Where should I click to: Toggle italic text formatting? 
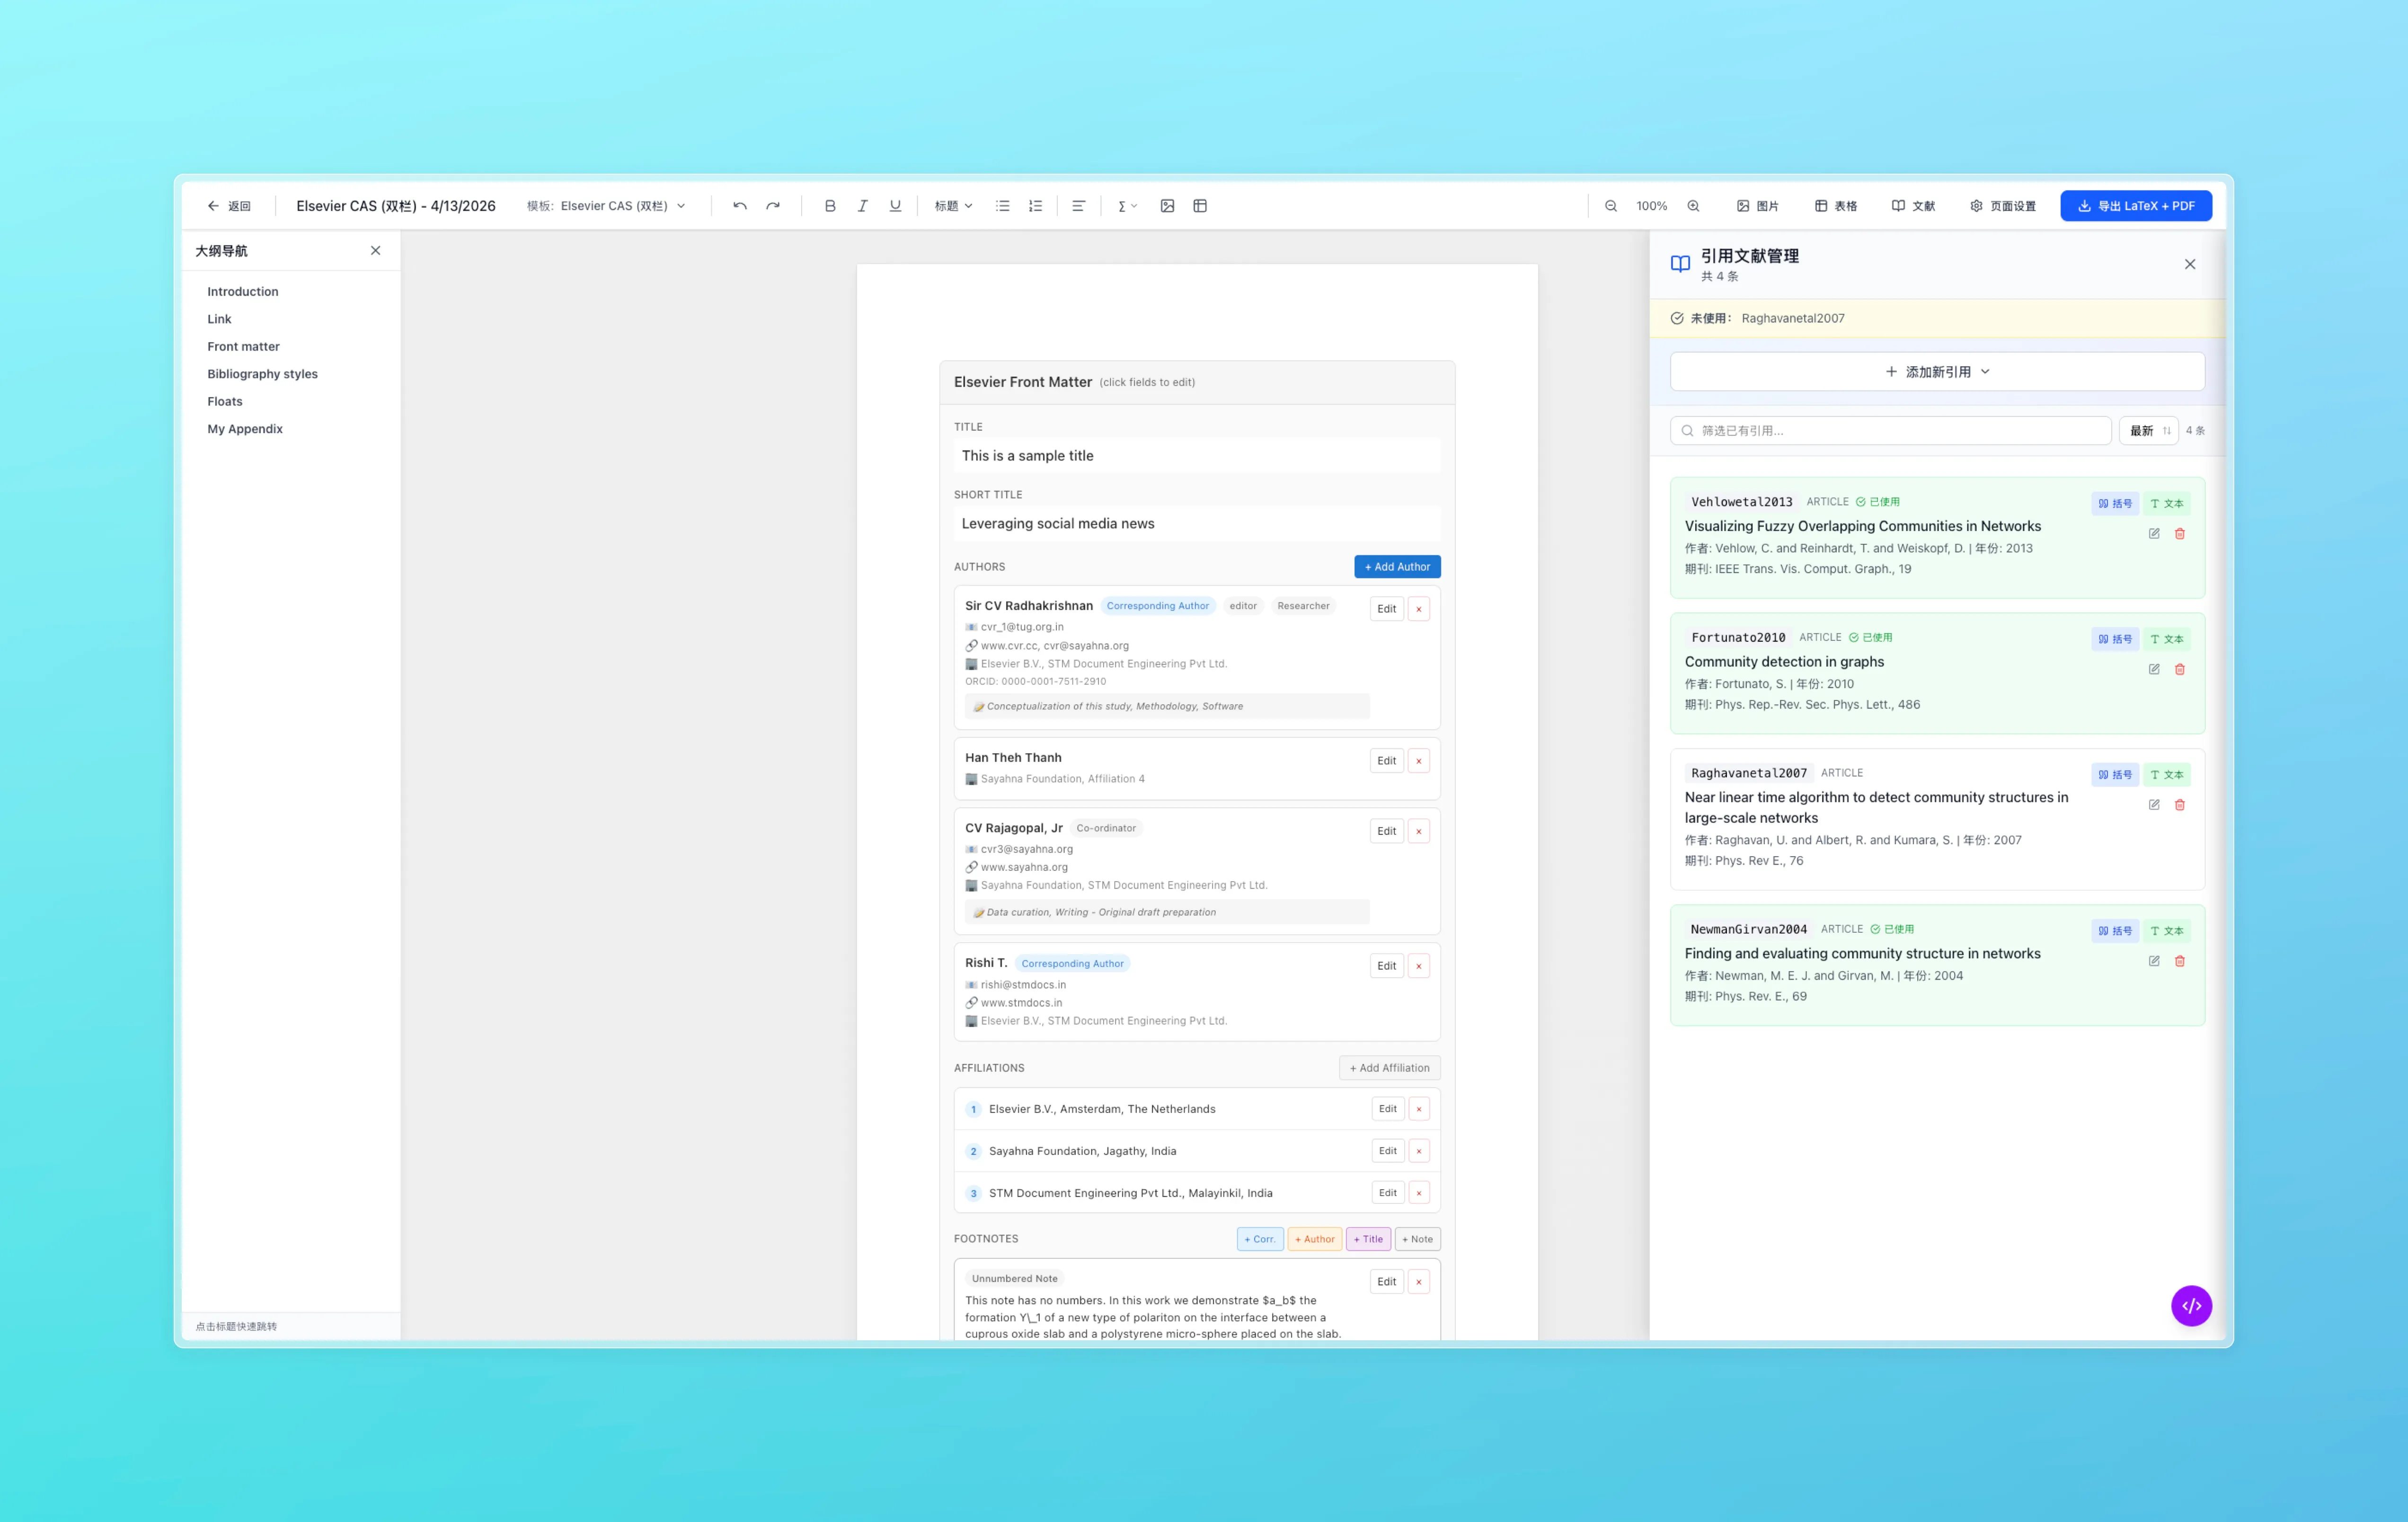(862, 206)
